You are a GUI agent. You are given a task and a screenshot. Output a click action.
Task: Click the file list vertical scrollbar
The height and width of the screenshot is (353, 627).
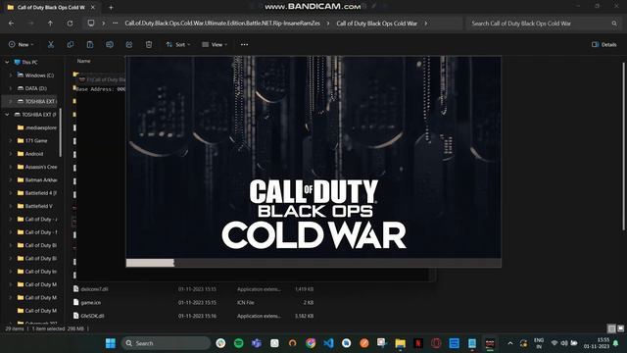coord(623,146)
